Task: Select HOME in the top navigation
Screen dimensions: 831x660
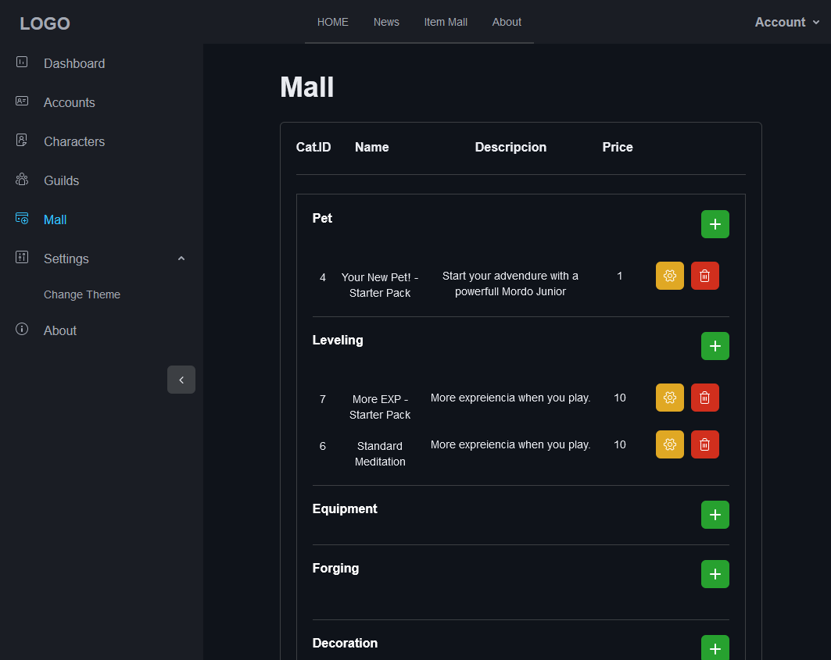Action: pos(333,22)
